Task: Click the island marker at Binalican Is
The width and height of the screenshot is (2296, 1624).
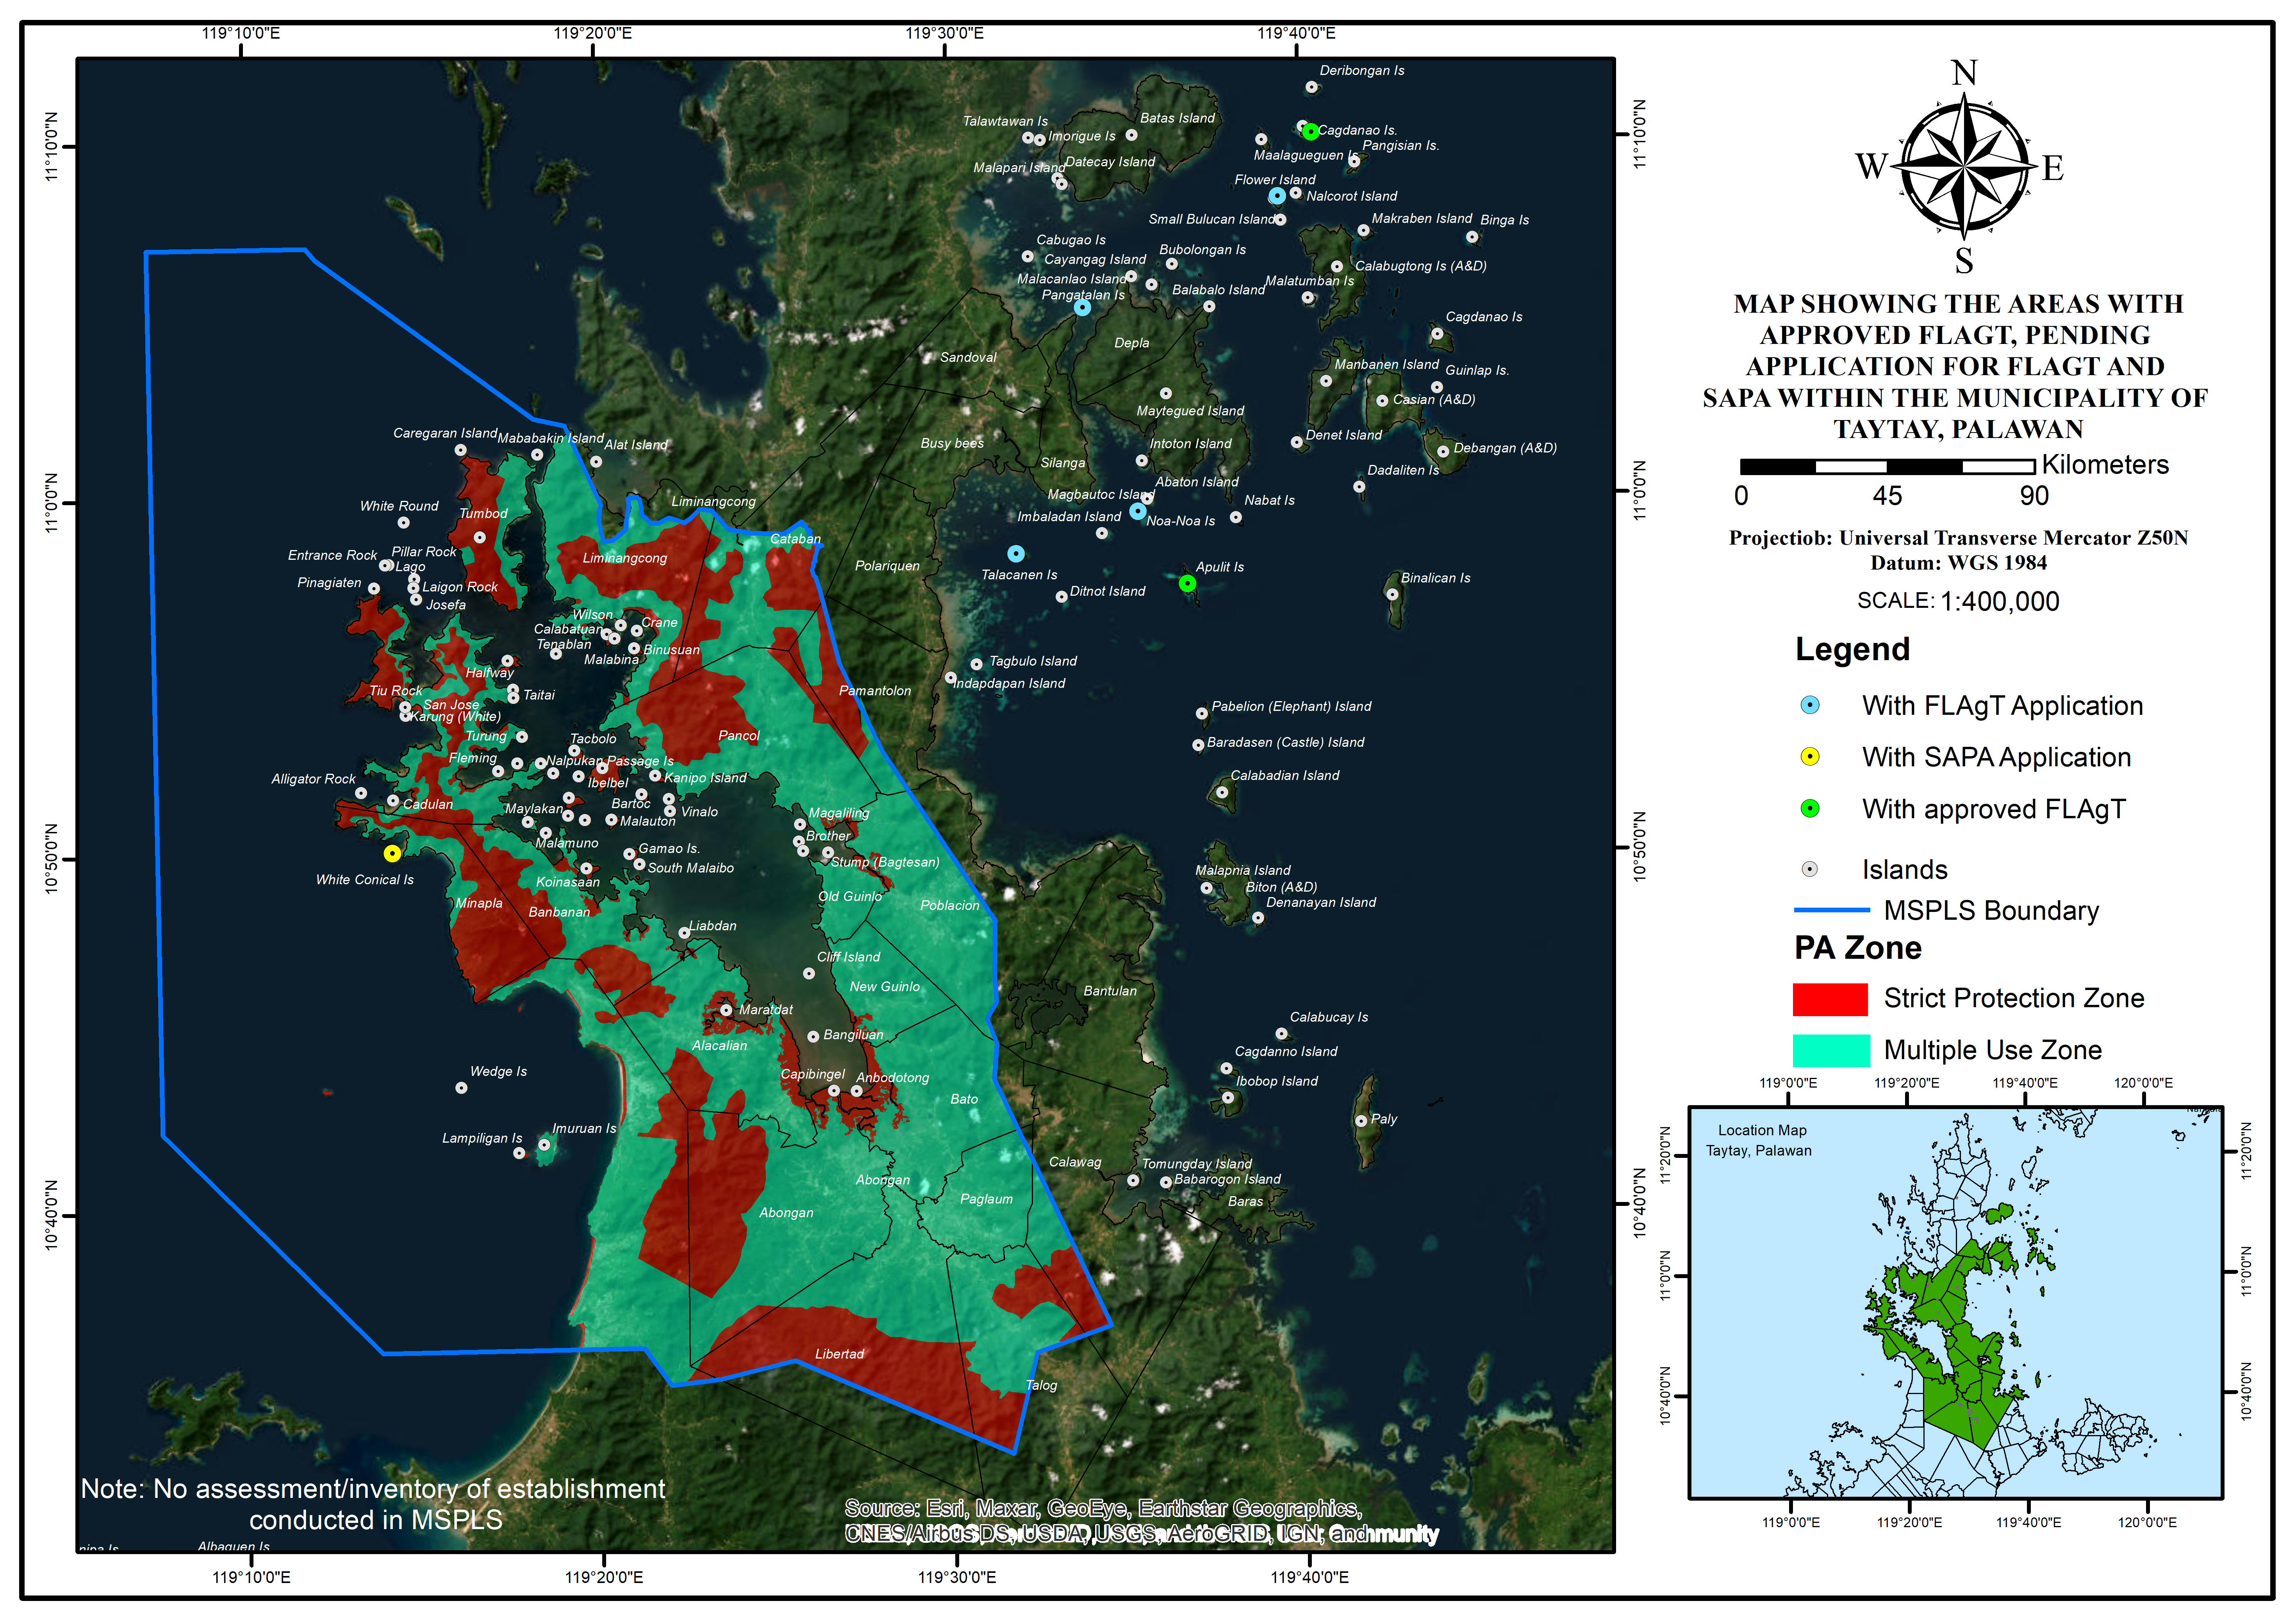Action: tap(1392, 594)
